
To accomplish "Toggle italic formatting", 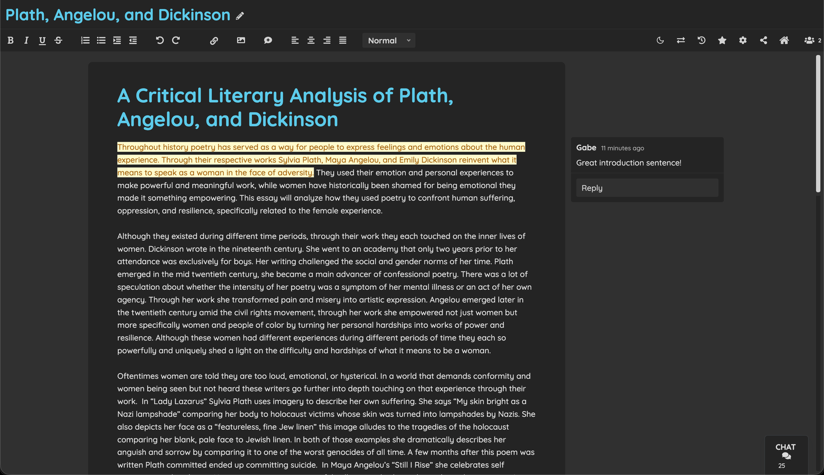I will click(x=26, y=40).
